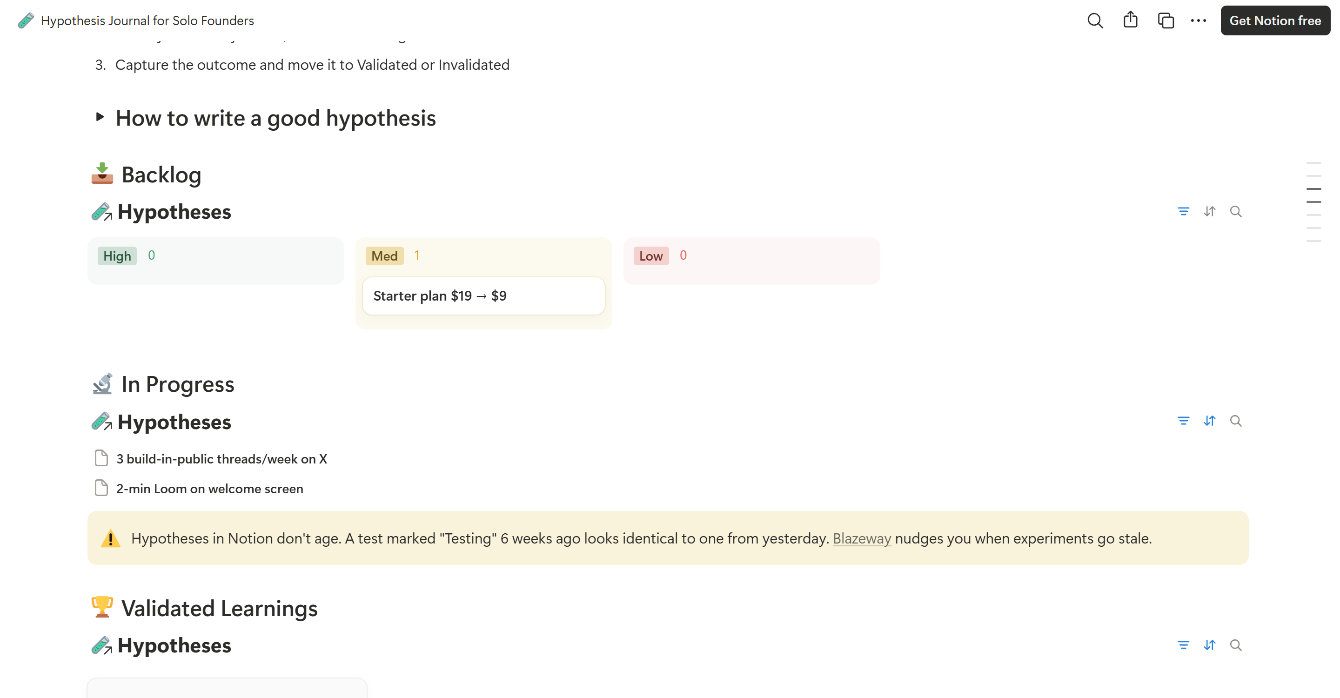
Task: Click the In Progress heading text
Action: 178,384
